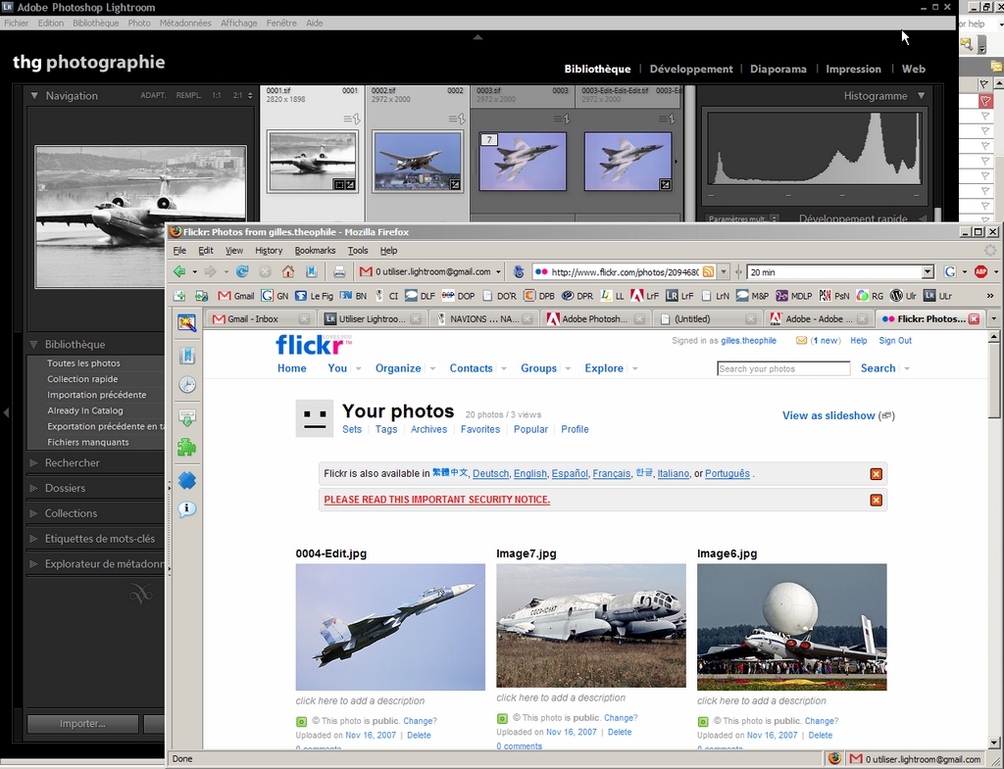The height and width of the screenshot is (769, 1004).
Task: Open the Organize dropdown arrow
Action: coord(432,368)
